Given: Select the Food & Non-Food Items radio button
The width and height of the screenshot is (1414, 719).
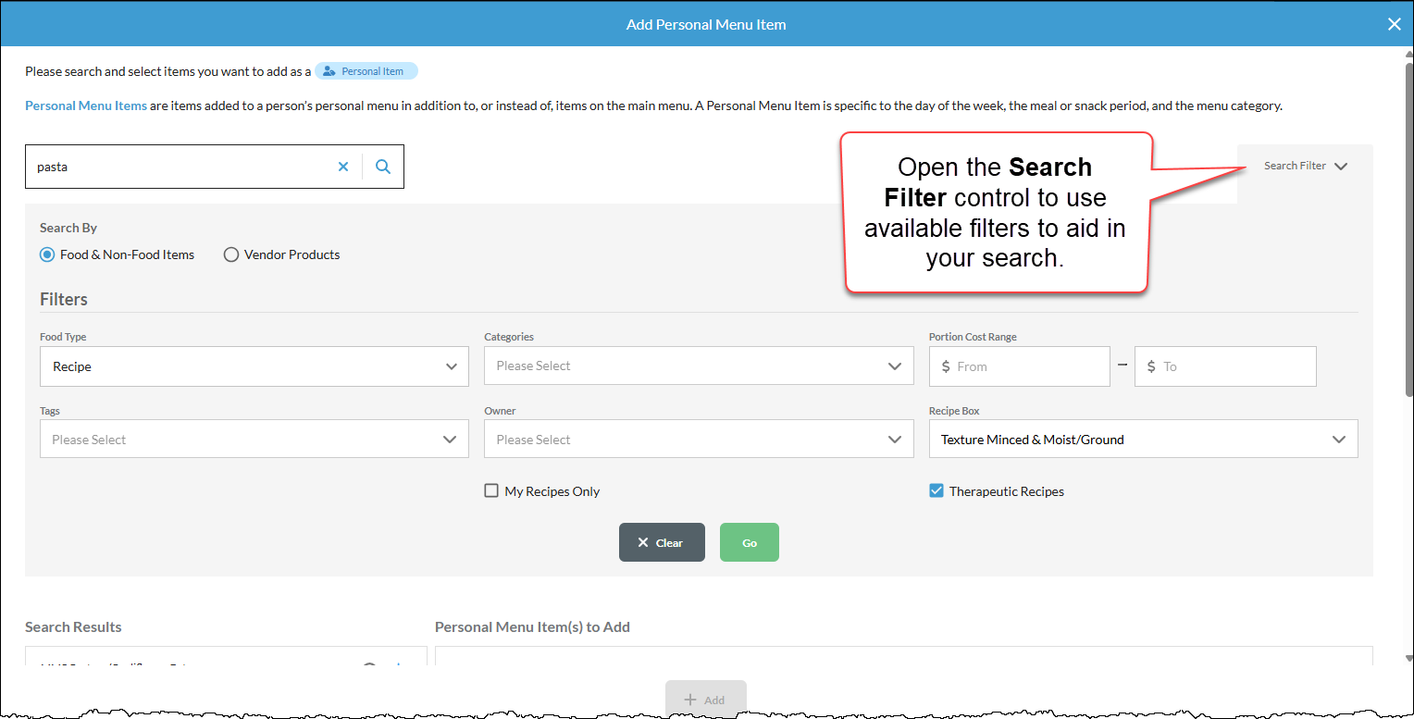Looking at the screenshot, I should coord(47,254).
